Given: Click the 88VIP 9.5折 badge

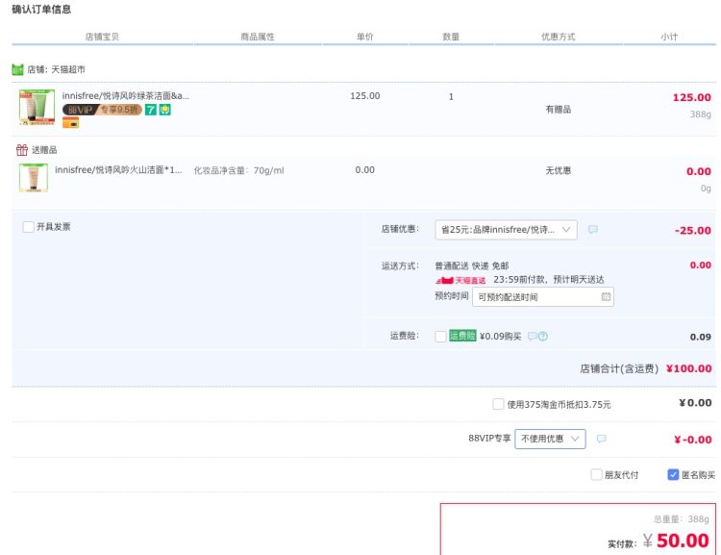Looking at the screenshot, I should pos(102,110).
